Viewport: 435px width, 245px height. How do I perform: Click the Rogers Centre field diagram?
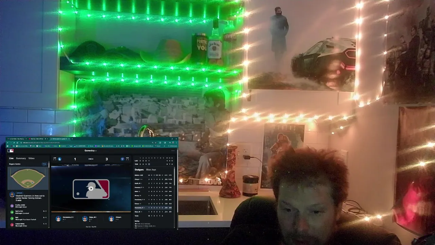coord(28,178)
